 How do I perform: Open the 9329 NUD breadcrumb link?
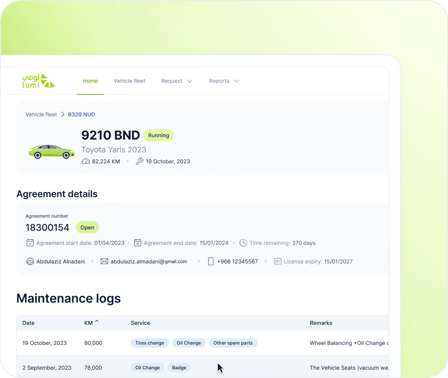(81, 115)
